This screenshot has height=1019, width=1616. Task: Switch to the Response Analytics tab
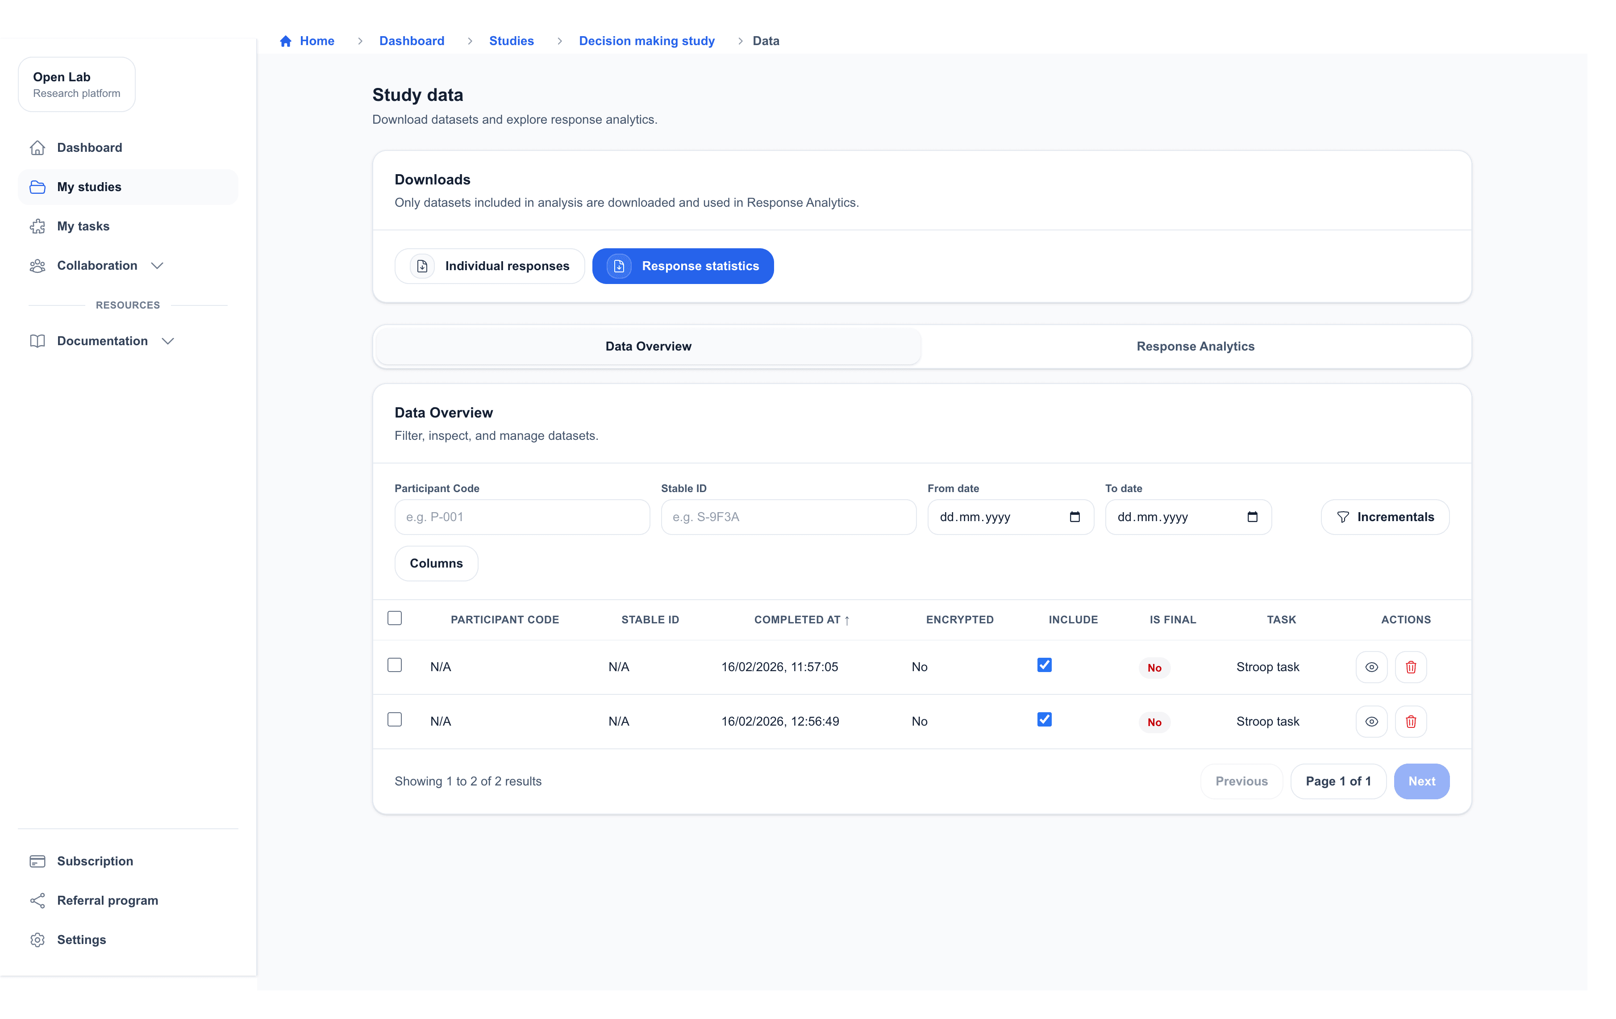[x=1195, y=347]
